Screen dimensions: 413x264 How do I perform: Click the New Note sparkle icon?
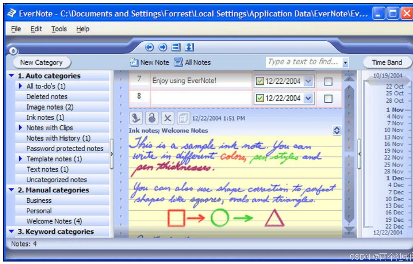coord(134,62)
